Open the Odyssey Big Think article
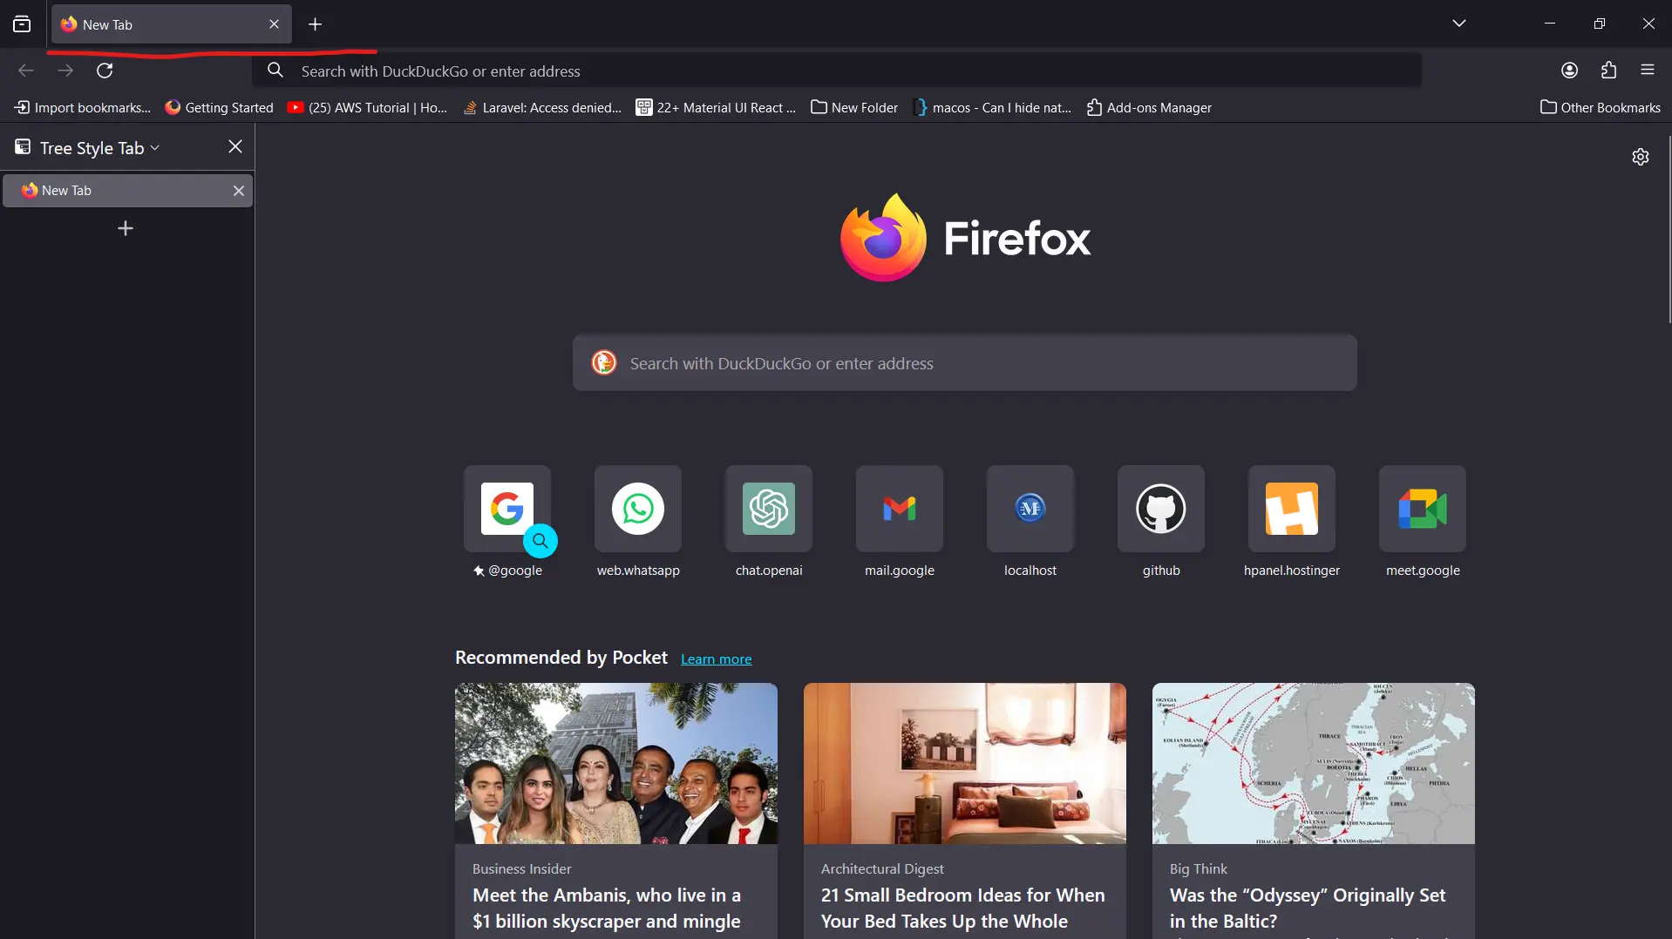 (1313, 810)
